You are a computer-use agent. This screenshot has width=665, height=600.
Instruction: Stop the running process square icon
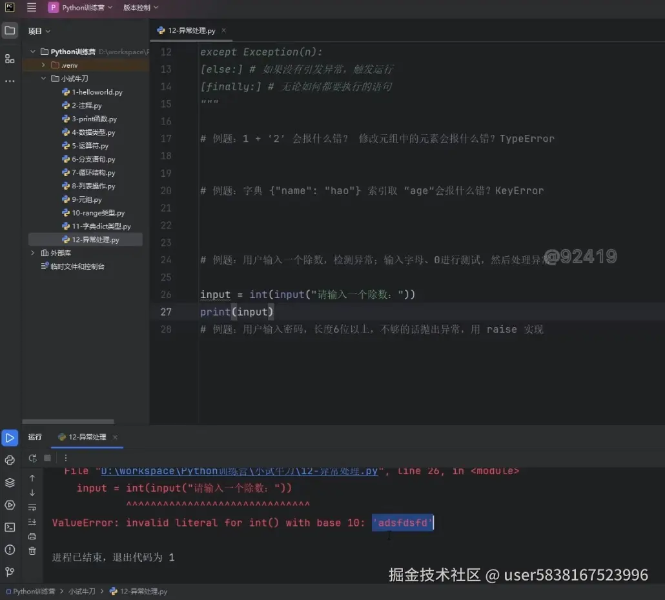[x=48, y=458]
